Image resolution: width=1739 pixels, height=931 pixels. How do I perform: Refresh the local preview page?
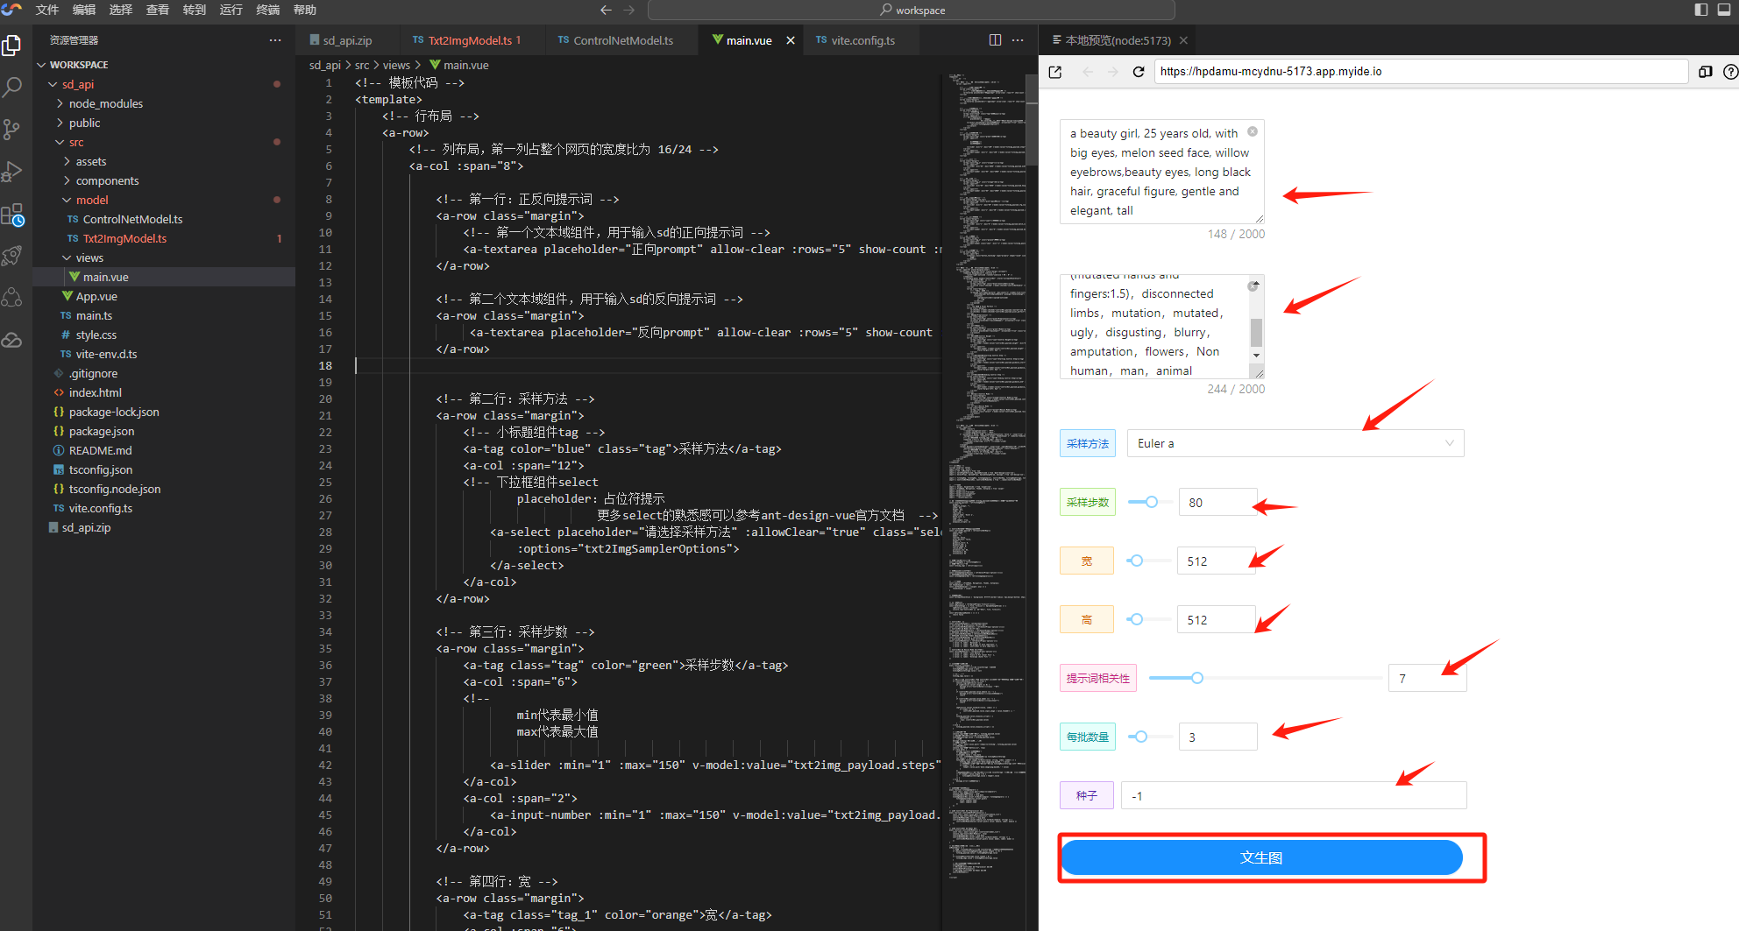(x=1139, y=72)
